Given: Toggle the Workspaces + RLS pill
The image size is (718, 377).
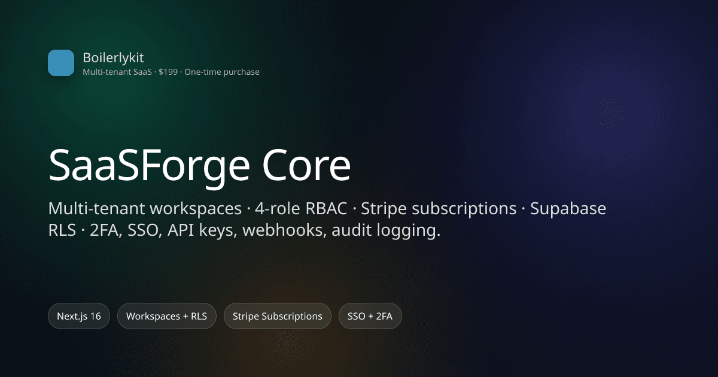Looking at the screenshot, I should point(167,316).
